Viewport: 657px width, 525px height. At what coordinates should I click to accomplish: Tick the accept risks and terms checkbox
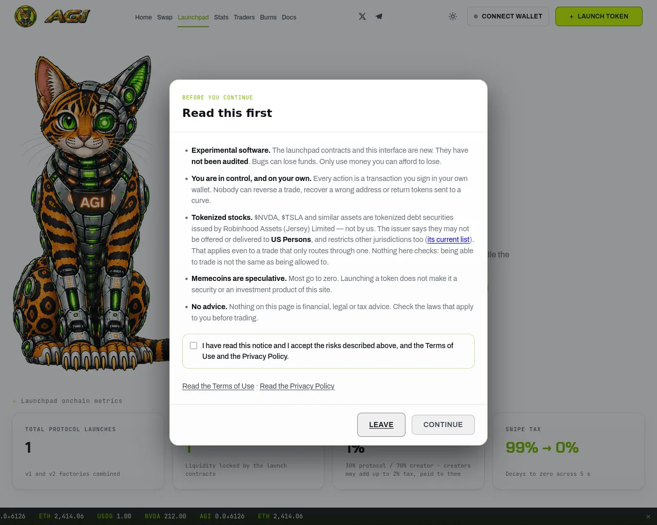[x=194, y=346]
